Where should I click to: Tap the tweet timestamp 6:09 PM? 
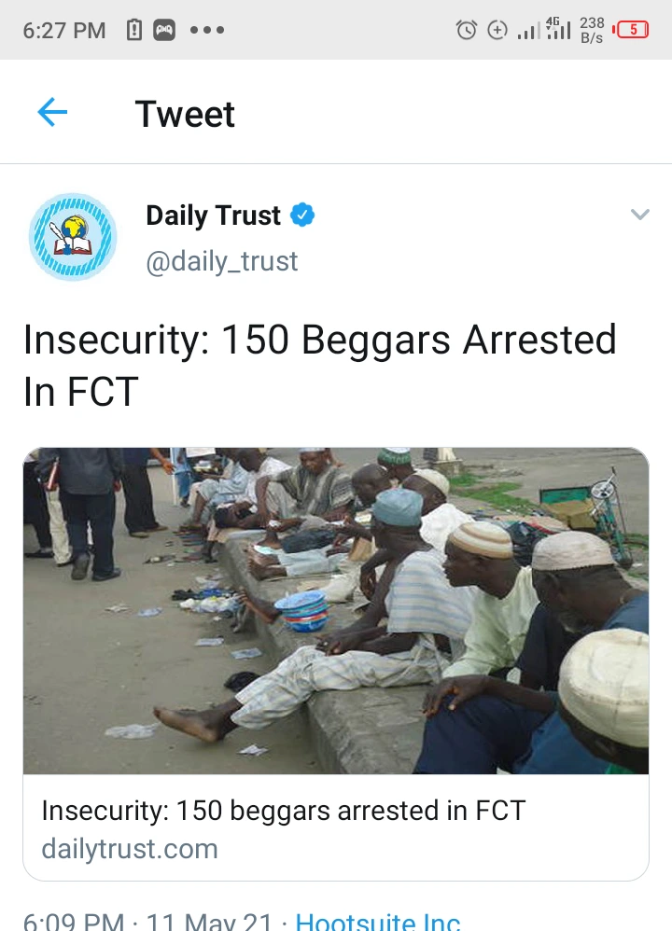pyautogui.click(x=74, y=921)
